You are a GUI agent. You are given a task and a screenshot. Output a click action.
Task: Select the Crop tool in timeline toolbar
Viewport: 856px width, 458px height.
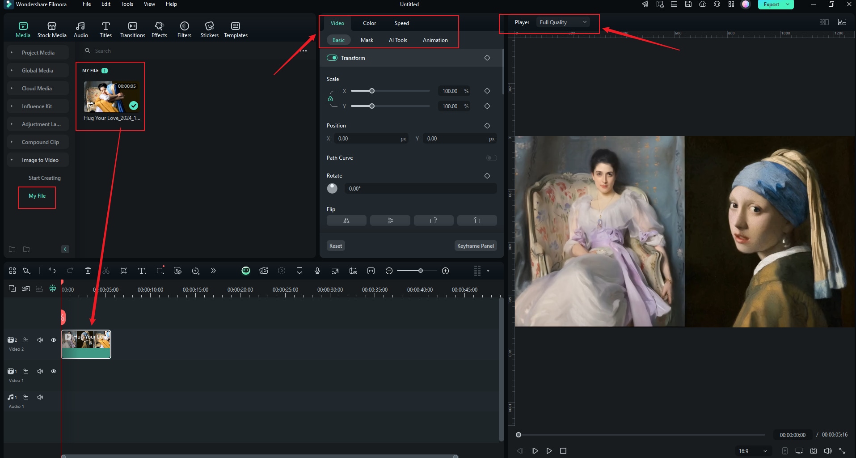(124, 271)
